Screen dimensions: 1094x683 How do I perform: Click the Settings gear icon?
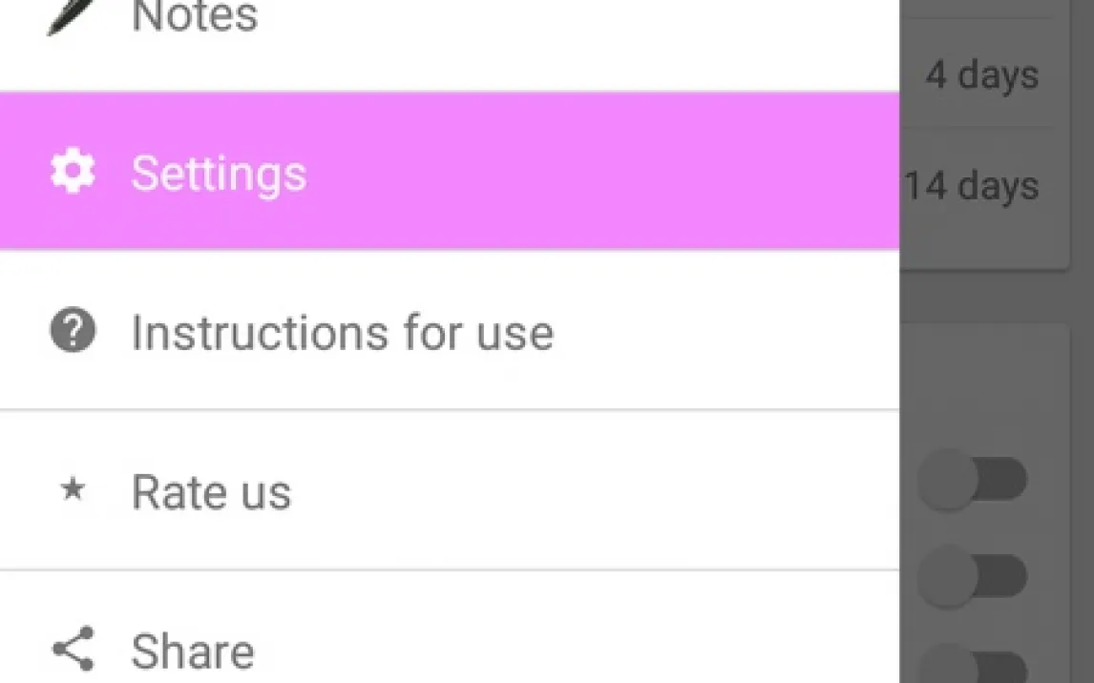73,173
